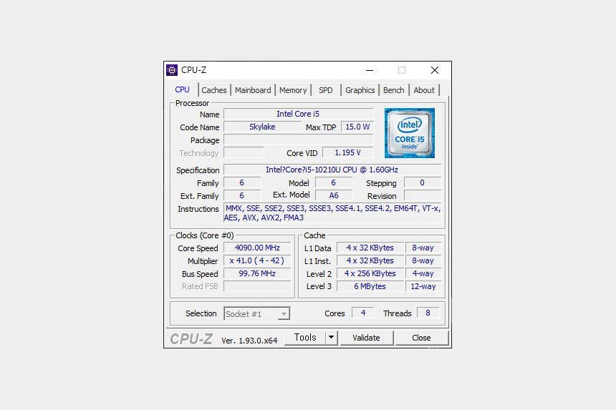Viewport: 616px width, 410px height.
Task: Click the Level 2 4-way value
Action: point(423,273)
